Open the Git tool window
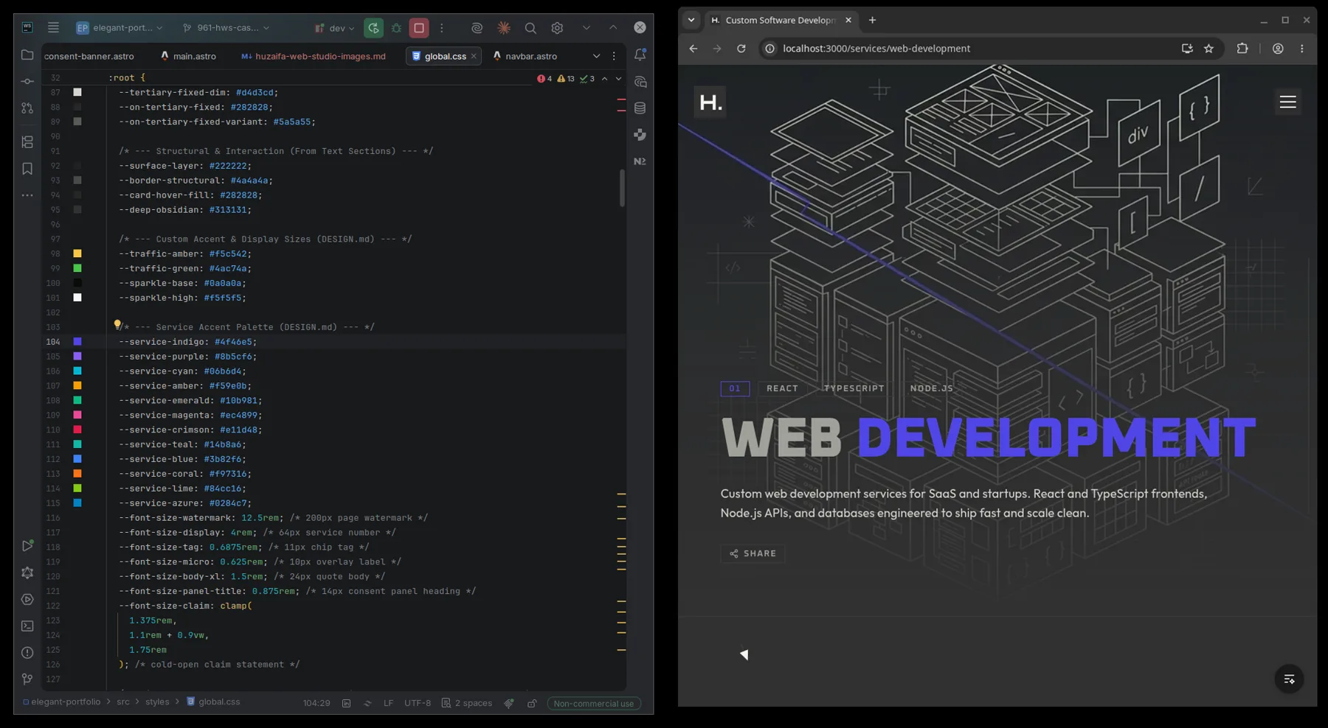Viewport: 1328px width, 728px height. tap(27, 679)
